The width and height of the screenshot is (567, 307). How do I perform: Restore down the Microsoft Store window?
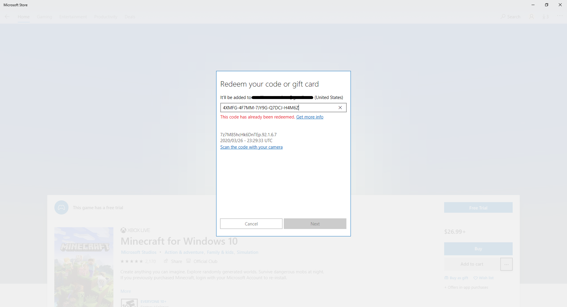[547, 5]
